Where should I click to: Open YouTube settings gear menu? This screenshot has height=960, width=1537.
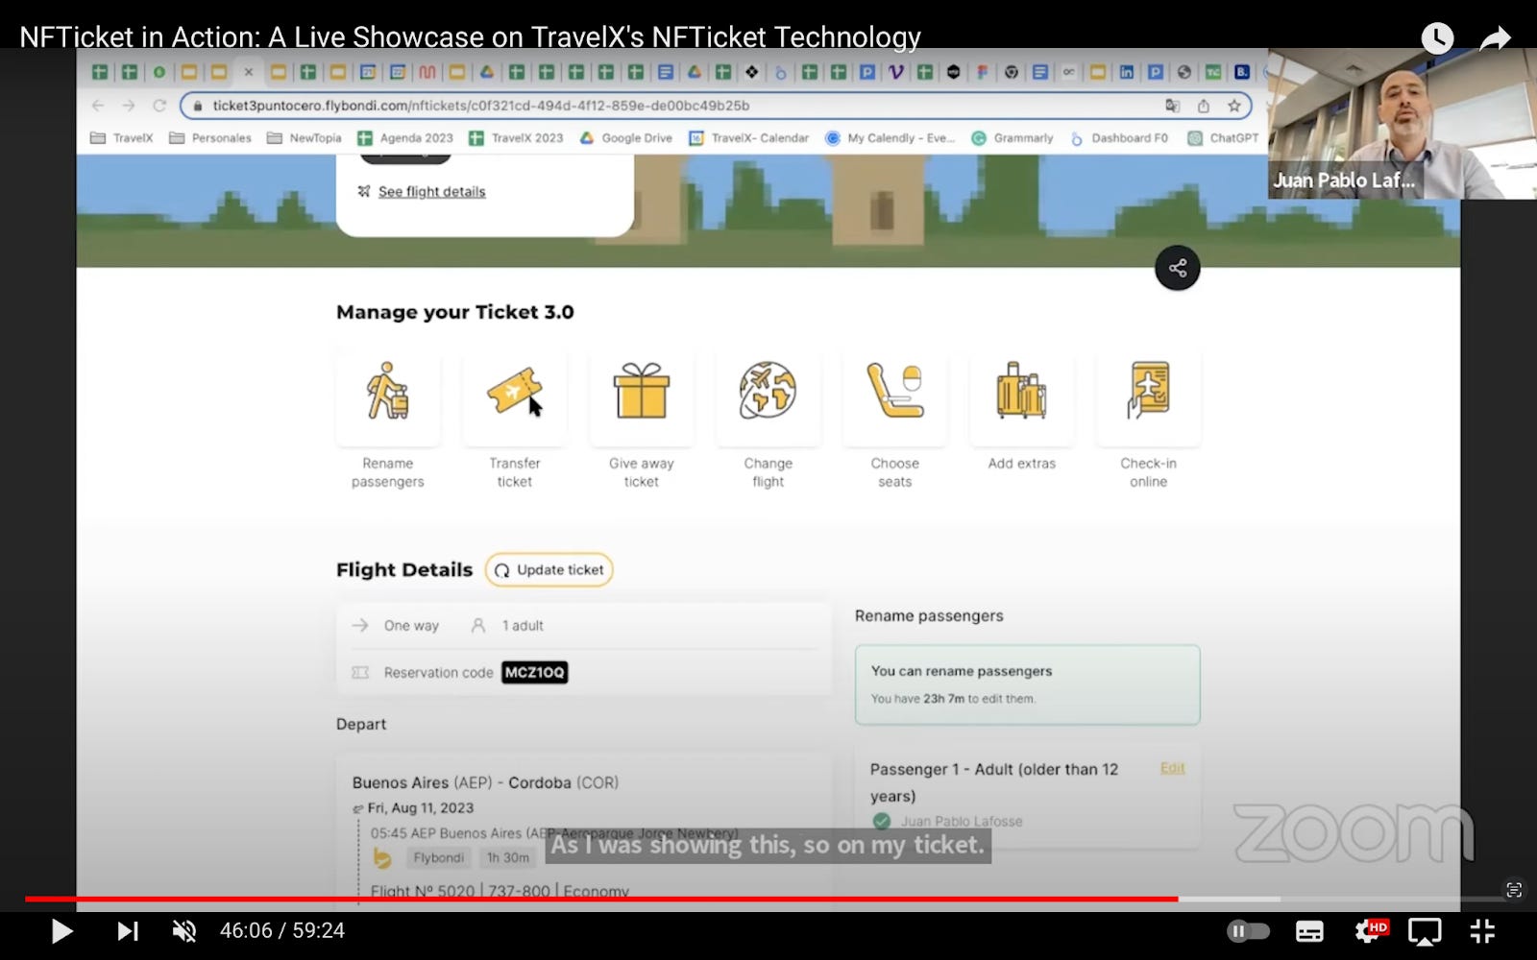click(x=1368, y=931)
